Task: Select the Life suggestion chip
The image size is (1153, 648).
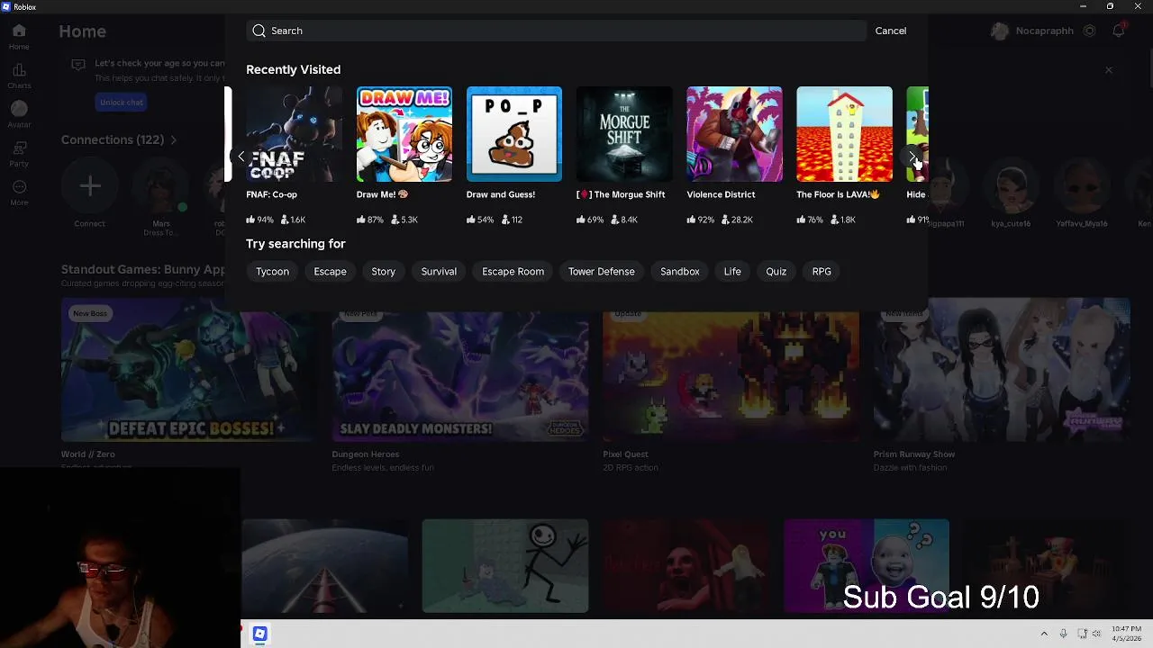Action: (x=732, y=271)
